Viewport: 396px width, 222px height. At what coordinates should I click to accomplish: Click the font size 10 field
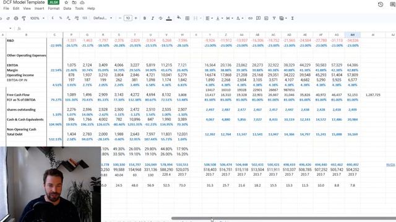[x=128, y=18]
